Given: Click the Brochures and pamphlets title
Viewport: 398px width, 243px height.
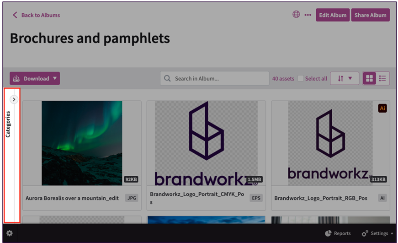Looking at the screenshot, I should [x=90, y=38].
